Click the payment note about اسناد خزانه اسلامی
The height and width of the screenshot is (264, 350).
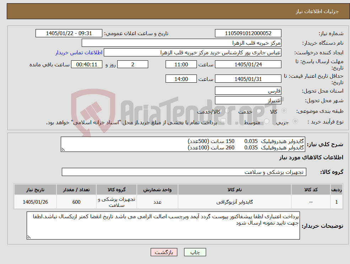click(x=132, y=122)
